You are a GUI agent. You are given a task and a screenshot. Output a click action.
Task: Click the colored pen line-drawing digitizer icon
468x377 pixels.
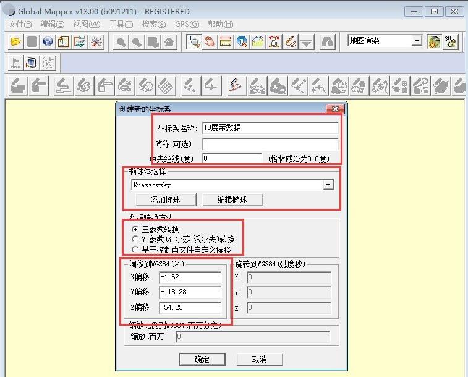click(236, 86)
